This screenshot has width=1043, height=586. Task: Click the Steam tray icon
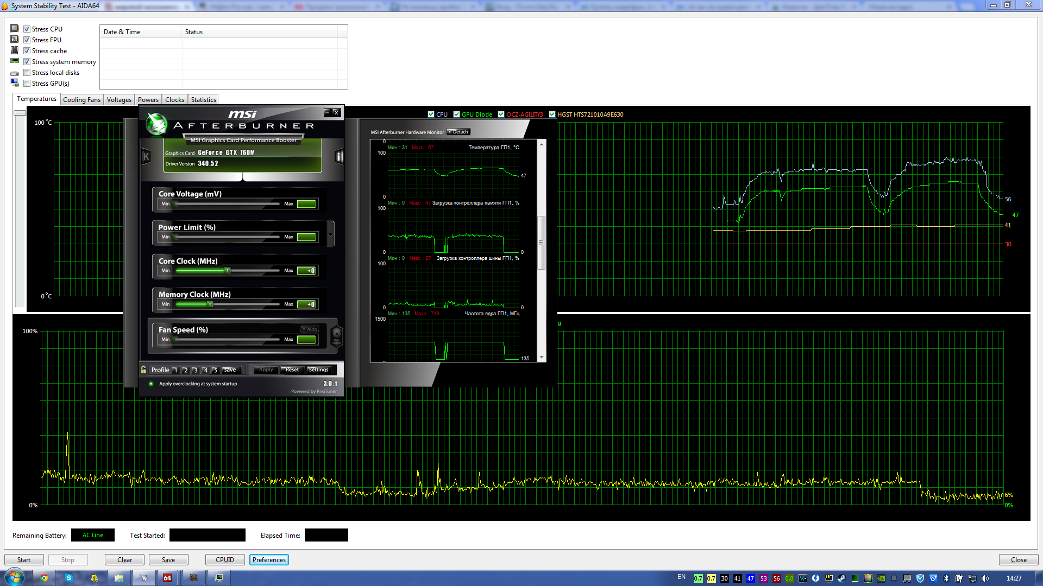point(841,578)
